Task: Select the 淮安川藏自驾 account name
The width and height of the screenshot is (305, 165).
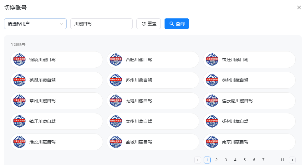Action: pos(43,142)
